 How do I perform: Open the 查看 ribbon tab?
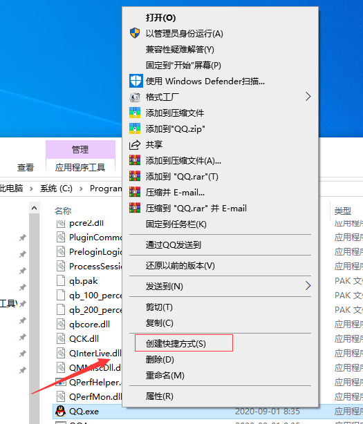click(26, 167)
